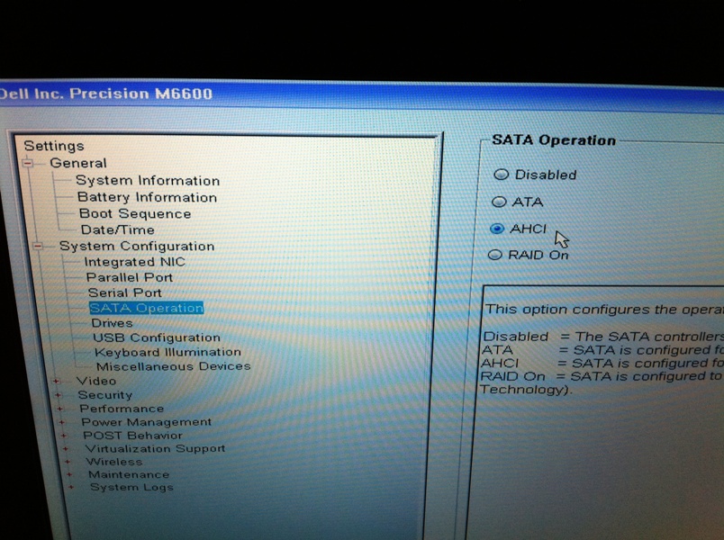Select the Disabled radio button
Viewport: 724px width, 540px height.
click(x=501, y=175)
